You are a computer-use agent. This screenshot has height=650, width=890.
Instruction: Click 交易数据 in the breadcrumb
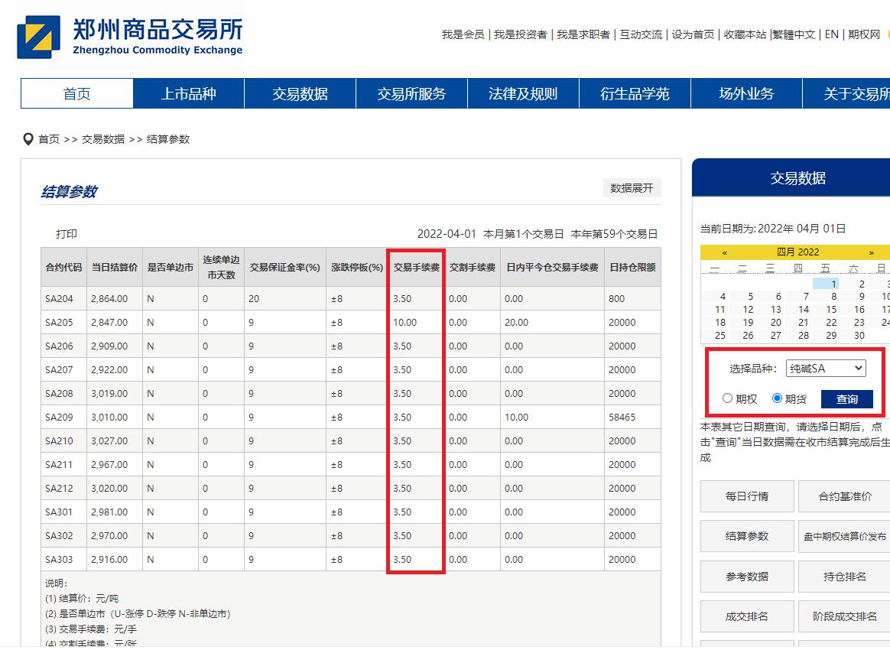(x=103, y=139)
